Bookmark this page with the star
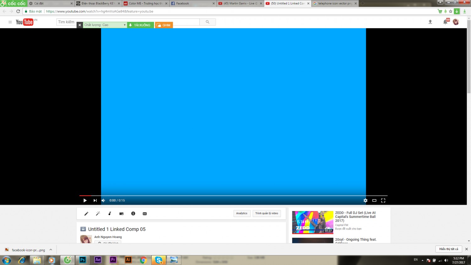The height and width of the screenshot is (265, 471). (451, 11)
